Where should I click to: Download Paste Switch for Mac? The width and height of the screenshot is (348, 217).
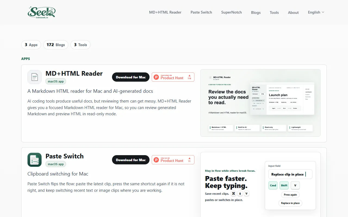[x=131, y=160]
